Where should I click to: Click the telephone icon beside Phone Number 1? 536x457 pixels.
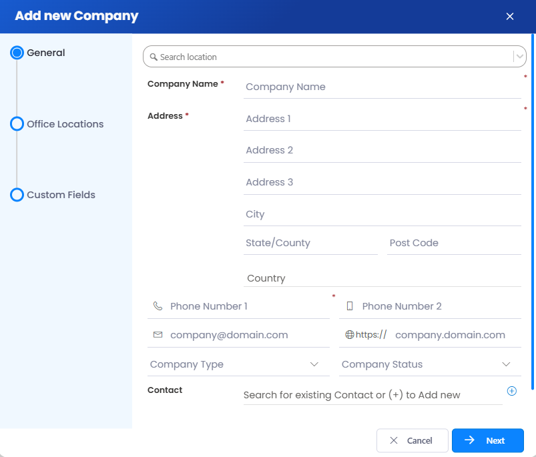coord(158,306)
